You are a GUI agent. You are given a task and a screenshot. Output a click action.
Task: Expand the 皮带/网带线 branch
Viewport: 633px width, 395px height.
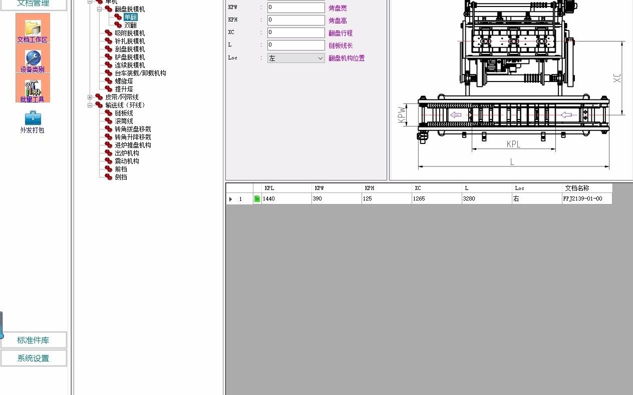90,97
